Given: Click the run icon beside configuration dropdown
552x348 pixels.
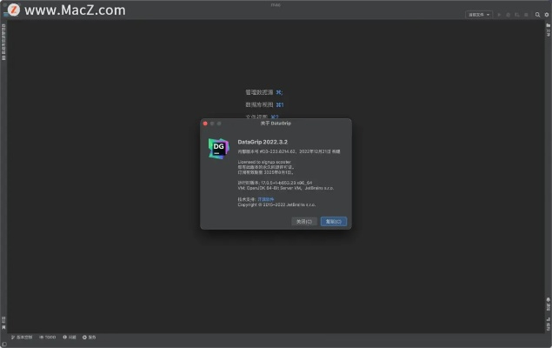Looking at the screenshot, I should 499,15.
